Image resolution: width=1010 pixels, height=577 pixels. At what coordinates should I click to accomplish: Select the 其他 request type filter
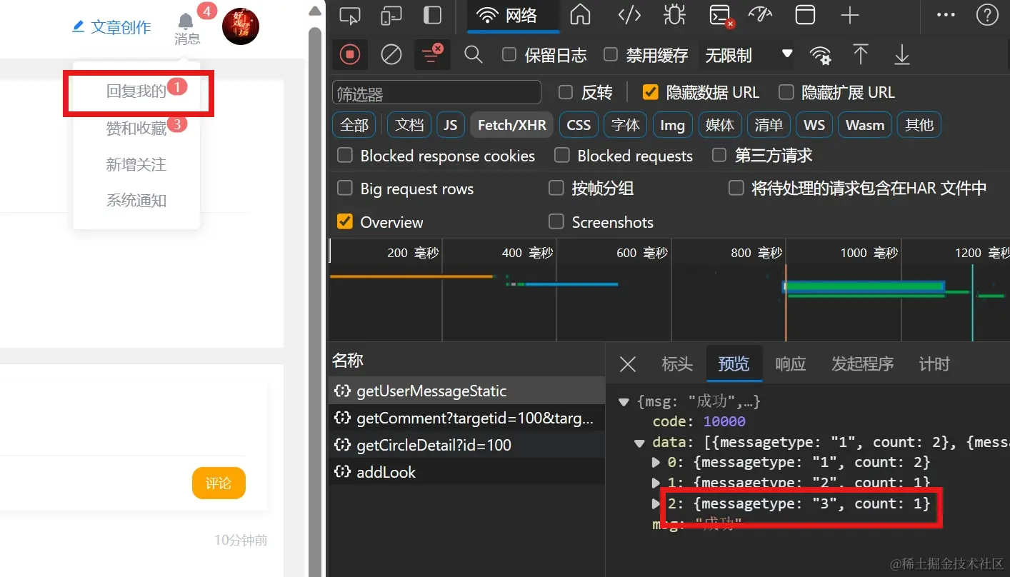(919, 125)
